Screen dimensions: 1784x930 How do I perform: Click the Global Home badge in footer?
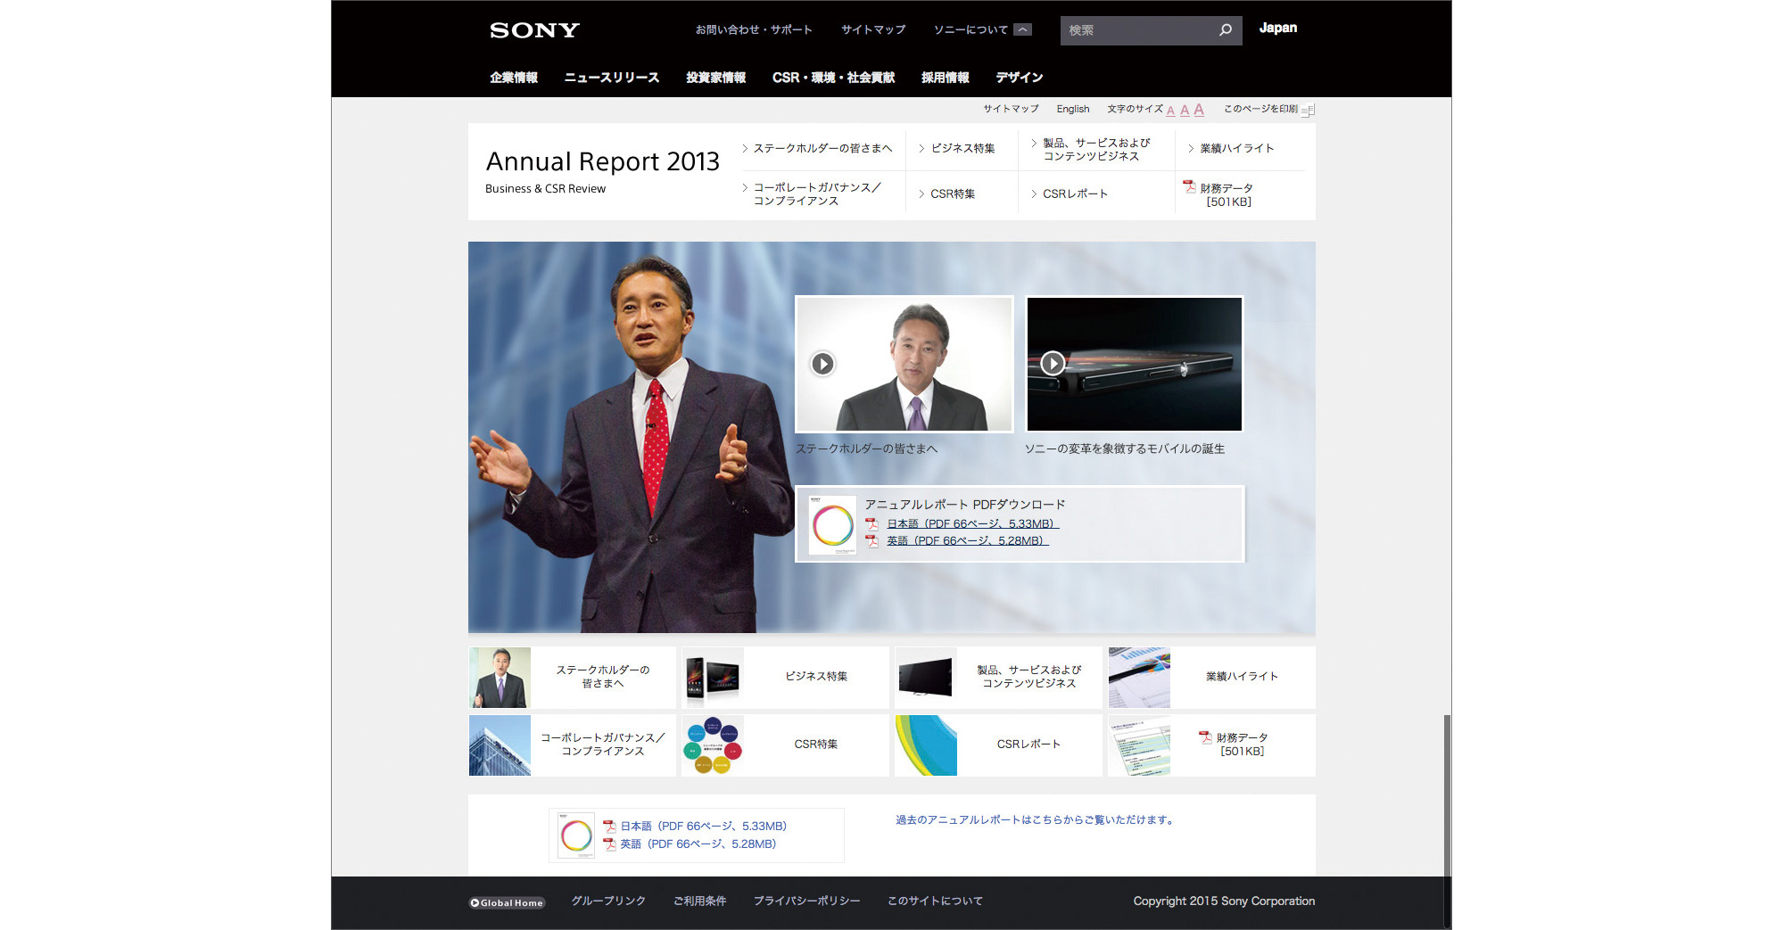[507, 902]
